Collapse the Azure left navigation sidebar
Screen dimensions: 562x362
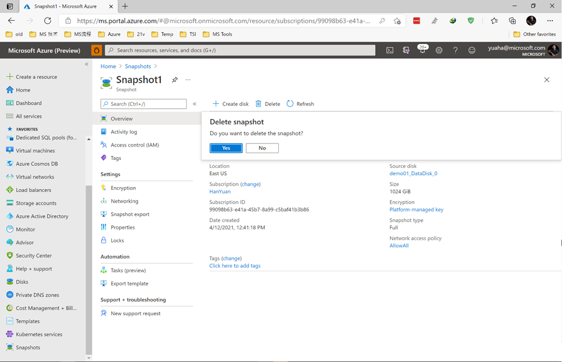click(87, 64)
